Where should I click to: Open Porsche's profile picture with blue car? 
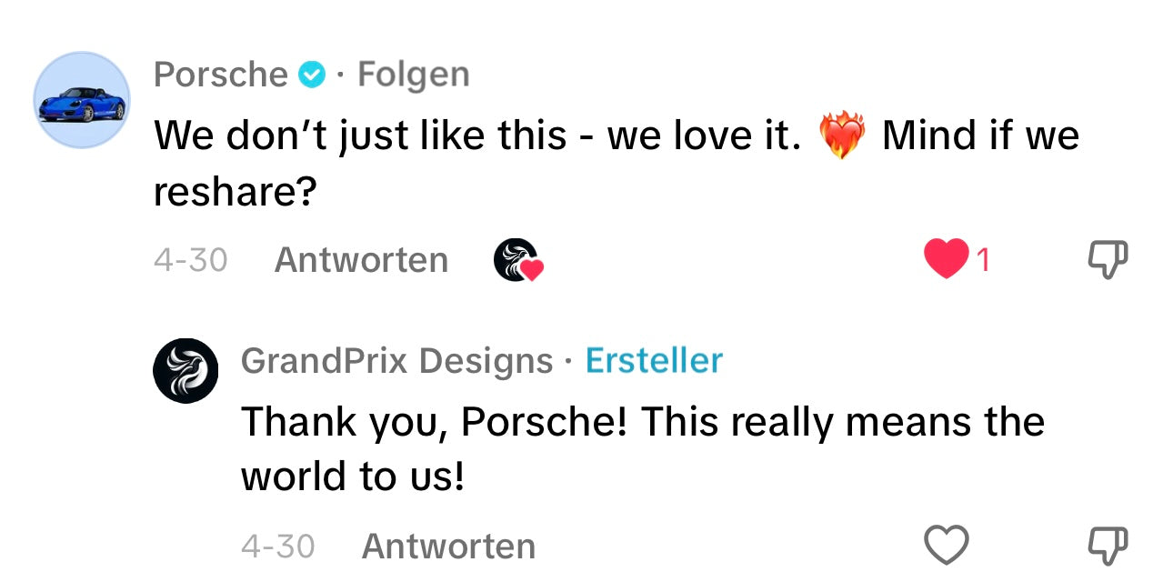click(82, 100)
